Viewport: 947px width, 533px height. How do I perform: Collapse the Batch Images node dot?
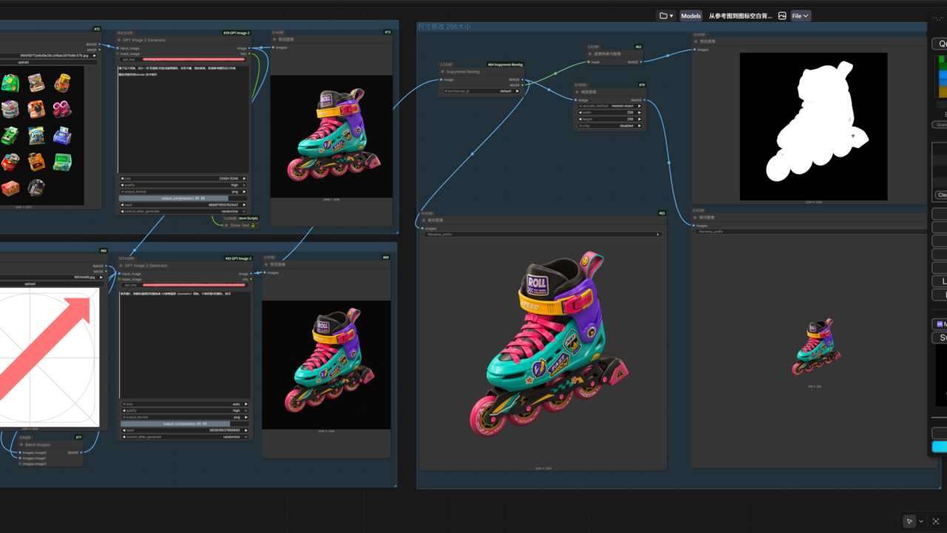pos(21,445)
